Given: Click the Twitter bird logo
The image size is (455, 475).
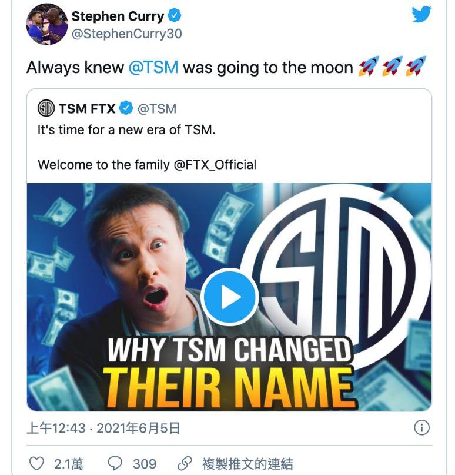Looking at the screenshot, I should point(421,15).
